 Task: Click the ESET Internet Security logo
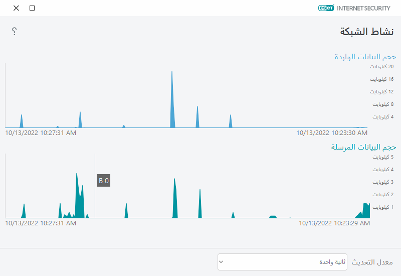click(354, 8)
